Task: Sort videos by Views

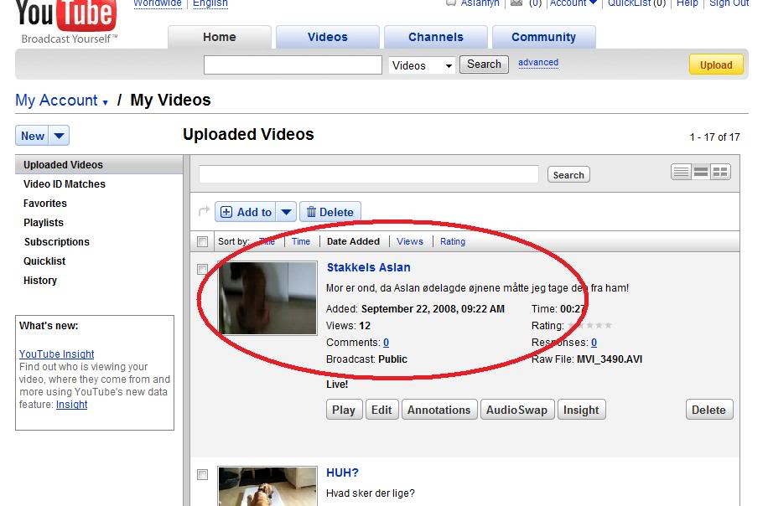Action: point(410,241)
